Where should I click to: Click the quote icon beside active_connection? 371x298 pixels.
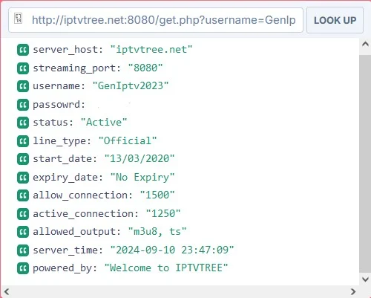click(x=23, y=214)
